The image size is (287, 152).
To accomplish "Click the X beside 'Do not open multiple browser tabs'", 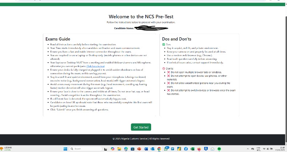I will pos(169,72).
